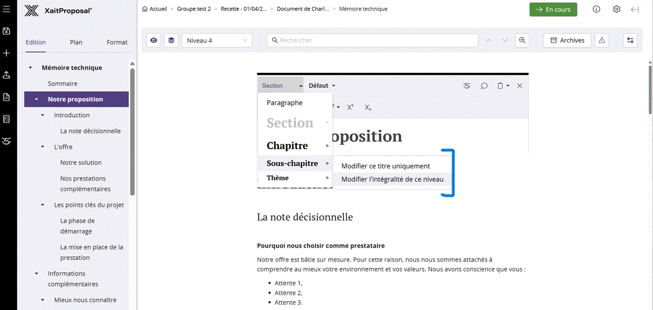653x310 pixels.
Task: Open the Archives button
Action: tap(567, 40)
